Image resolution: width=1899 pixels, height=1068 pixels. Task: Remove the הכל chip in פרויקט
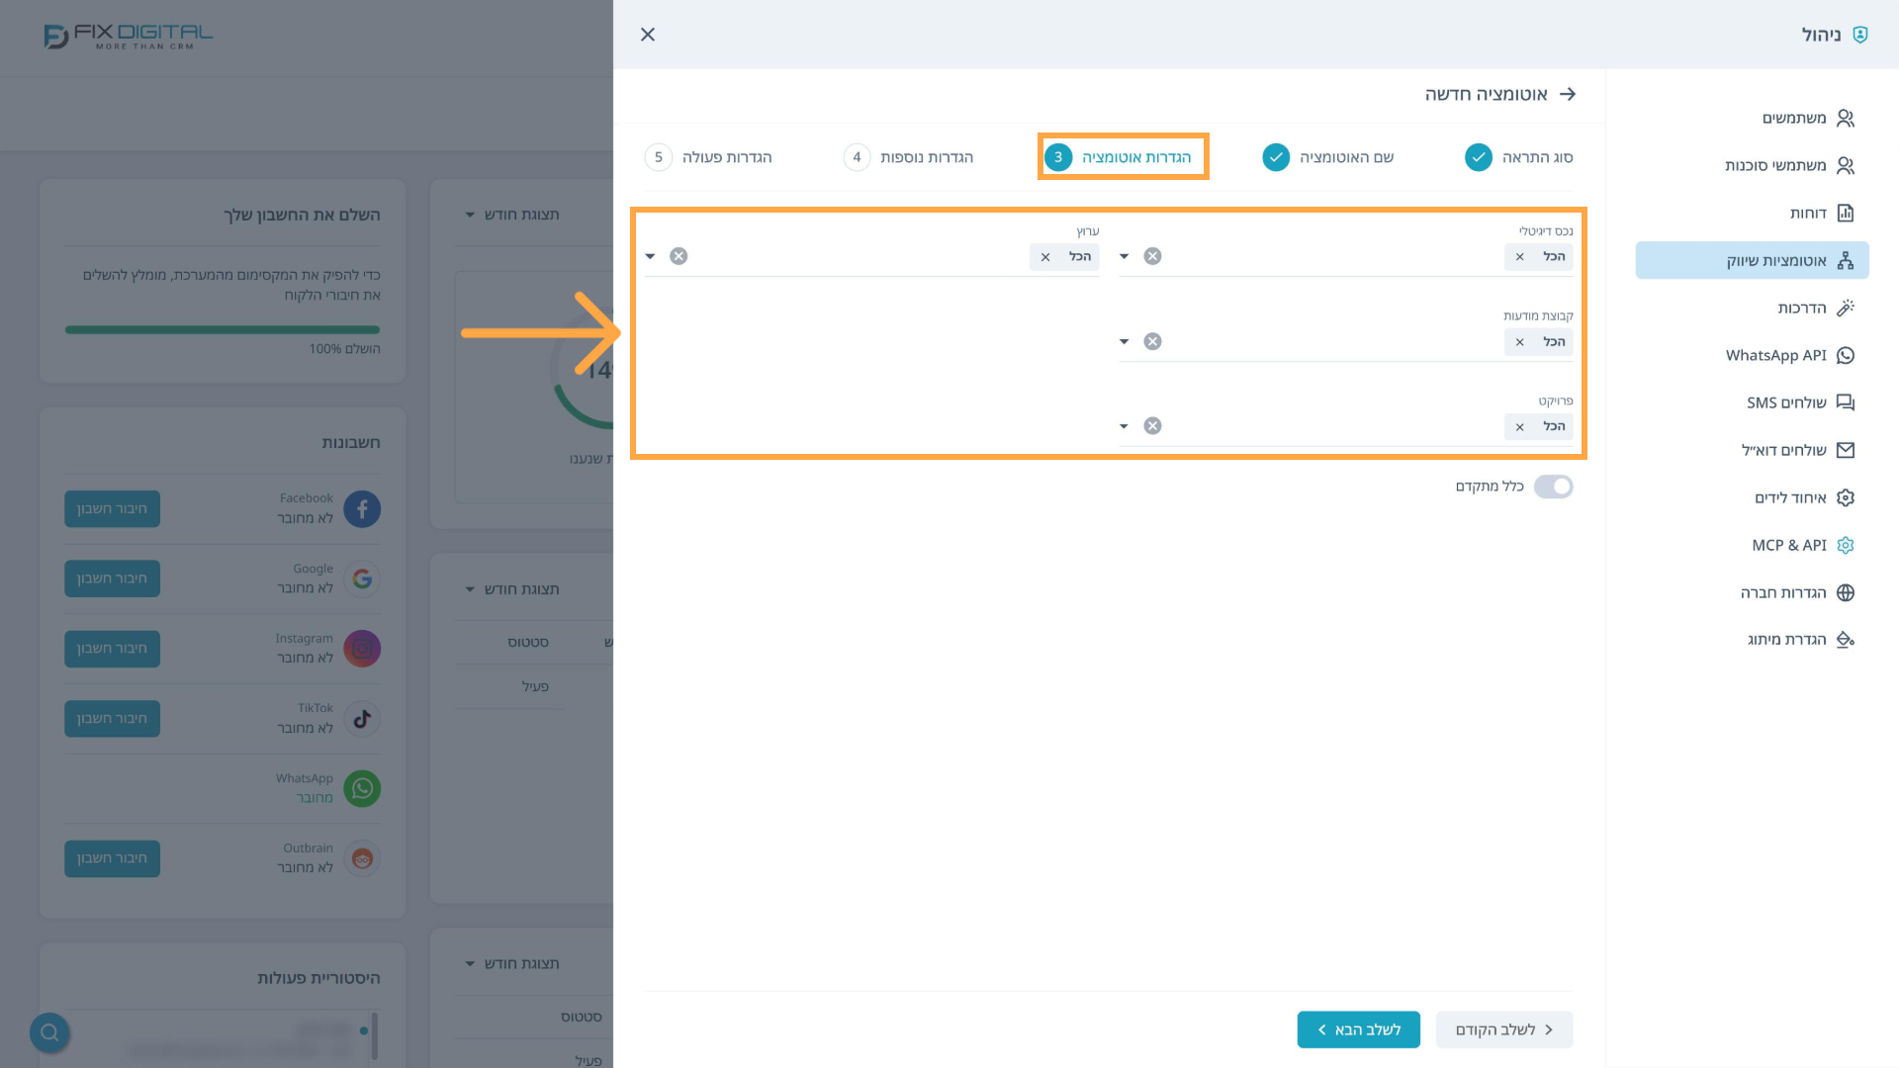point(1520,427)
